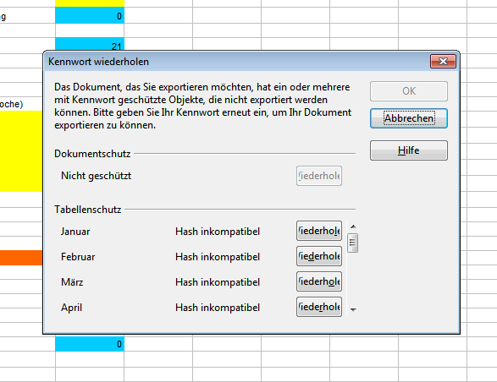Select the blue cell with 0 below the dialog

[90, 344]
